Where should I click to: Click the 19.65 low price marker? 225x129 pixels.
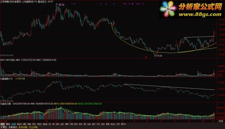[x=159, y=56]
